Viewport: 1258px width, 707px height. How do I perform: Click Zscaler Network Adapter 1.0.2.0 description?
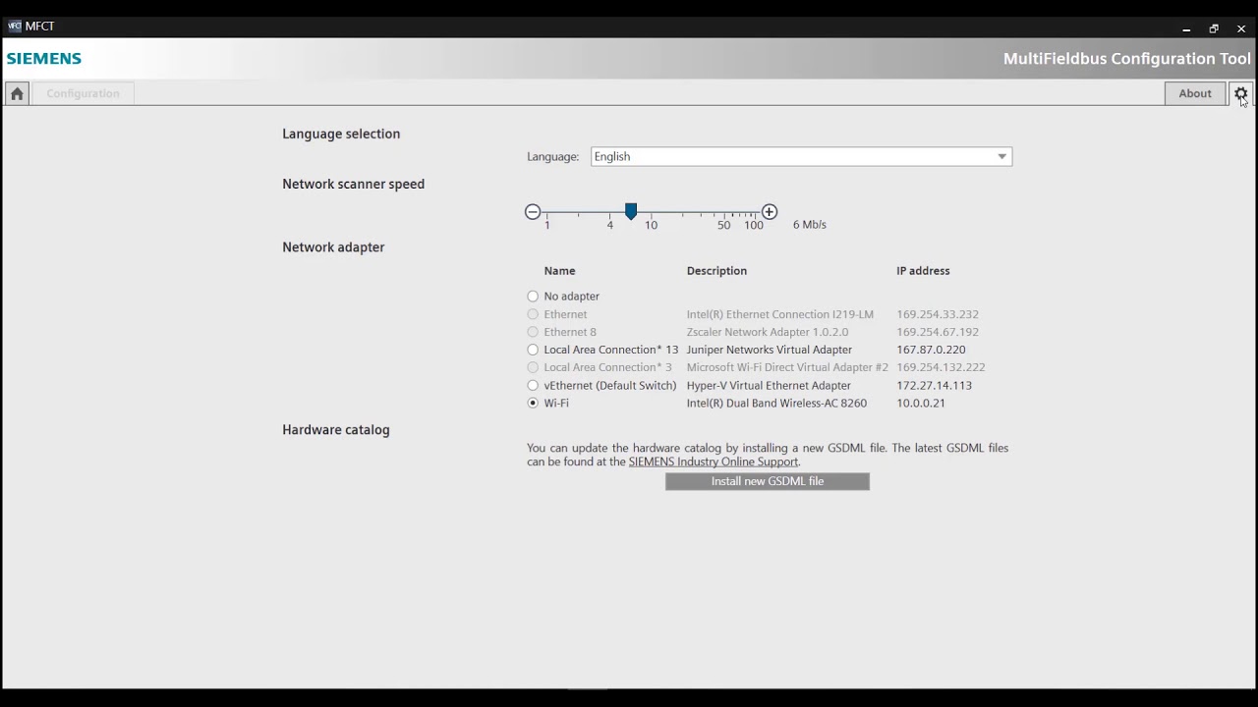pyautogui.click(x=768, y=332)
